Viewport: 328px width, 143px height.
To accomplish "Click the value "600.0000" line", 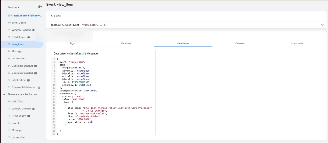I will [x=75, y=99].
